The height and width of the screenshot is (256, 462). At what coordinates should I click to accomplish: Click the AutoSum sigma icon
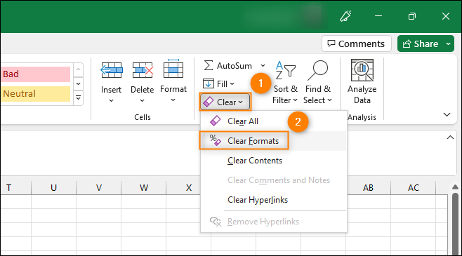tap(209, 65)
